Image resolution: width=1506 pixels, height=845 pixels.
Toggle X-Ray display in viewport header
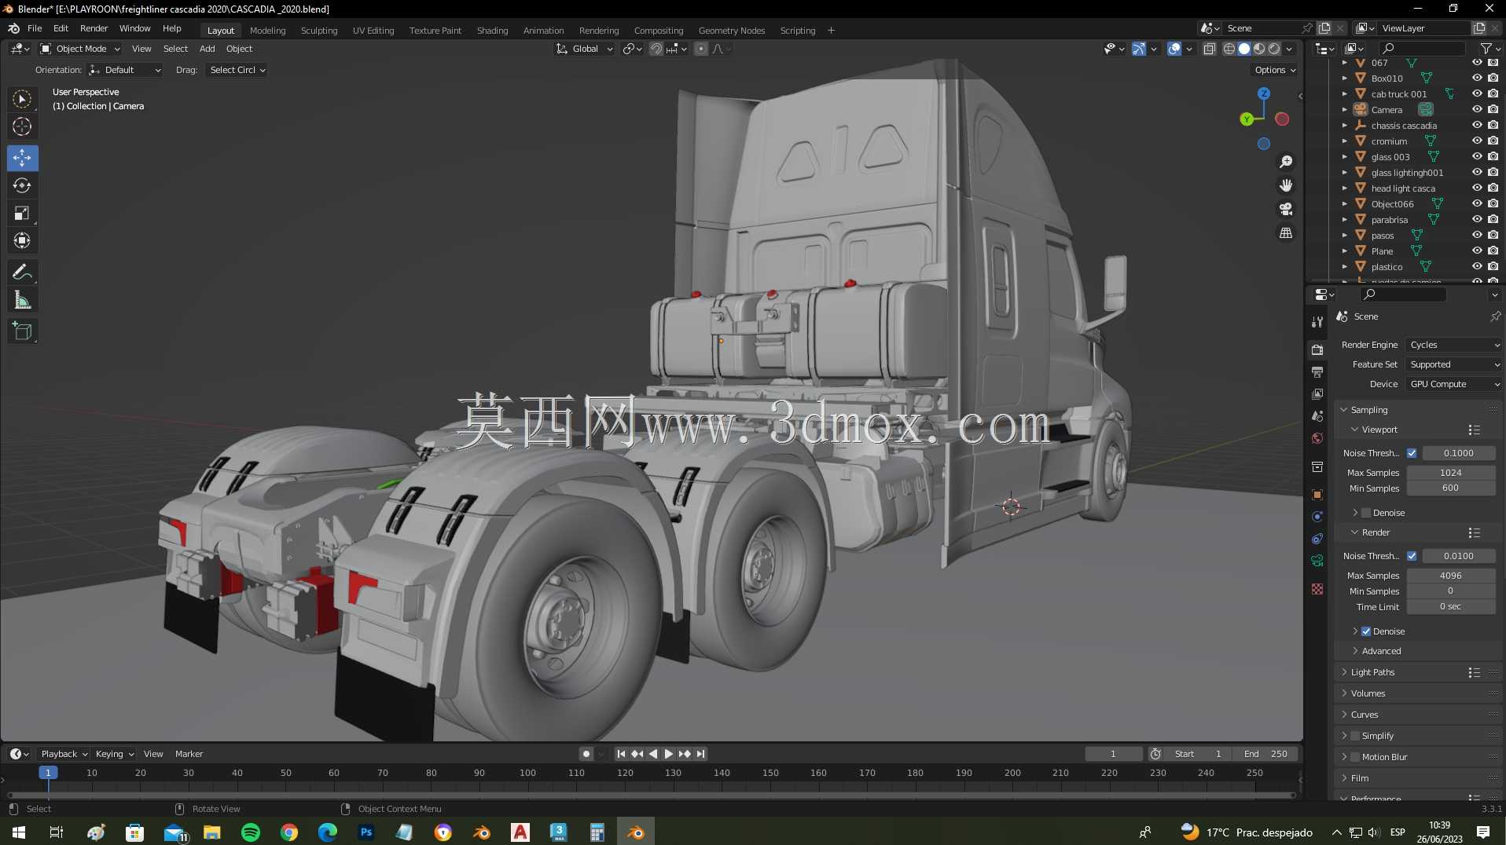[1209, 49]
